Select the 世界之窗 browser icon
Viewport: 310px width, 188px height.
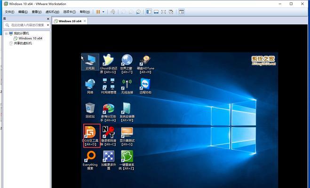tap(127, 64)
